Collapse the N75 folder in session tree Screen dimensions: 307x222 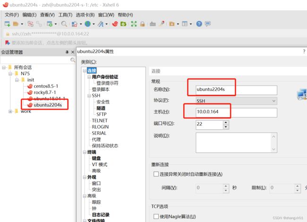(10, 74)
